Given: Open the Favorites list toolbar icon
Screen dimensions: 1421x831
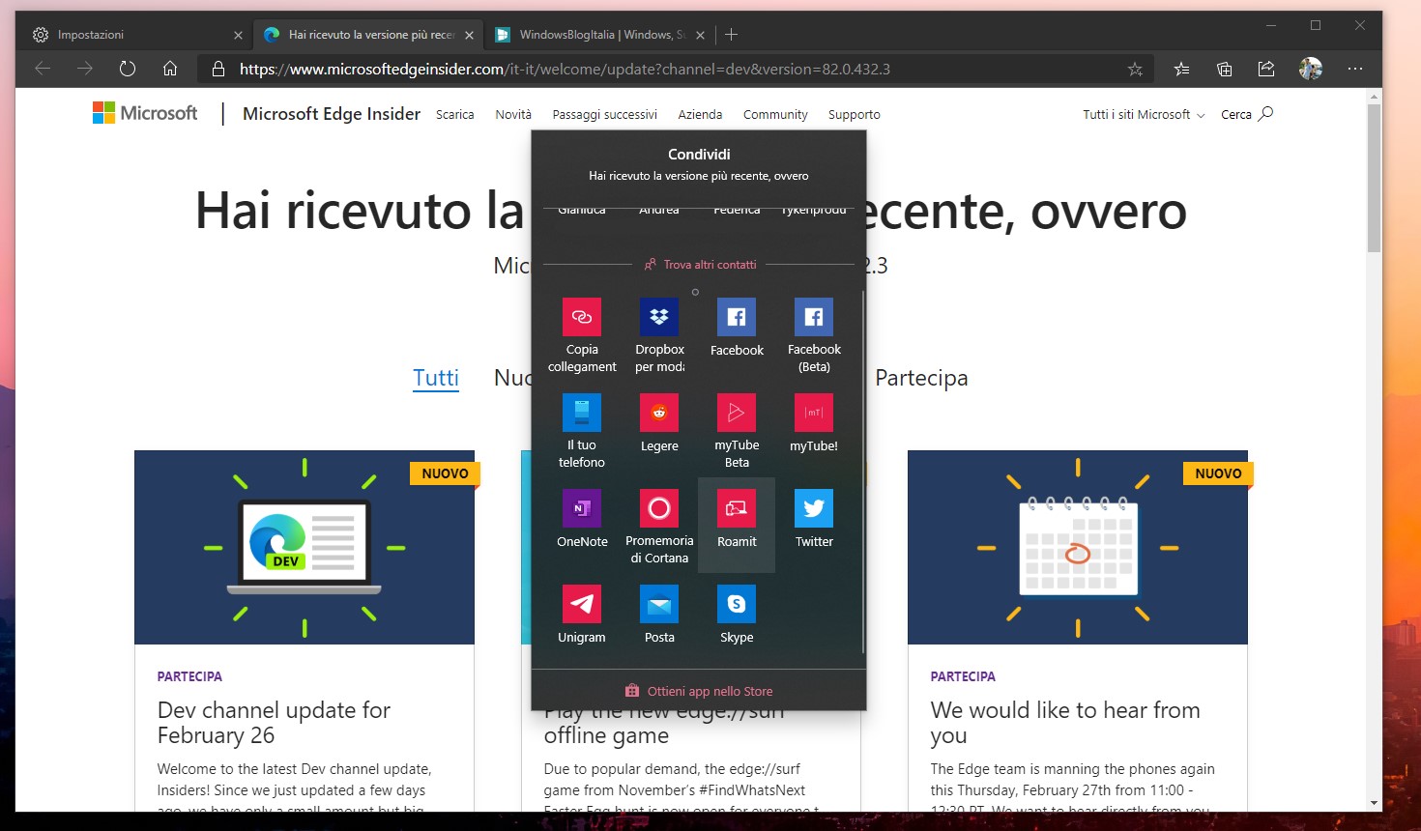Looking at the screenshot, I should 1181,69.
